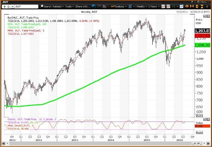Click the forward double-arrow at bottom right
The width and height of the screenshot is (212, 147).
[208, 143]
